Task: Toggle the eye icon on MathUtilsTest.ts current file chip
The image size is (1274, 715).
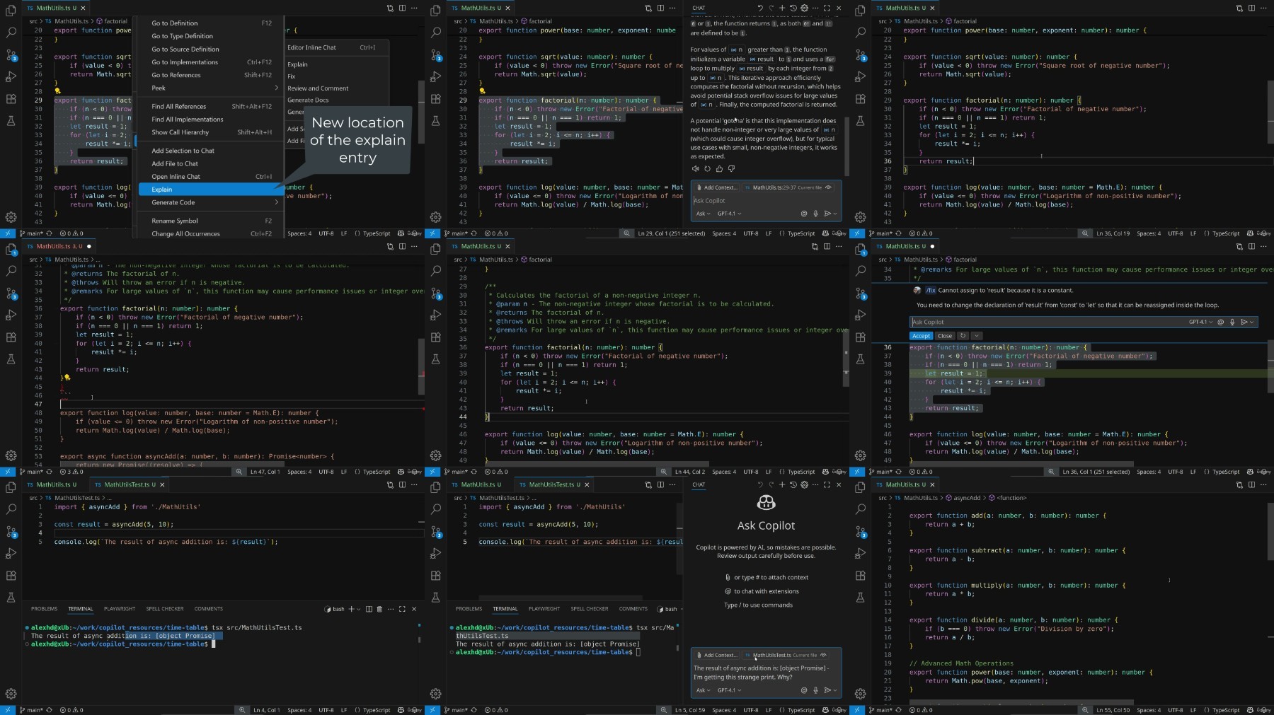Action: 823,655
